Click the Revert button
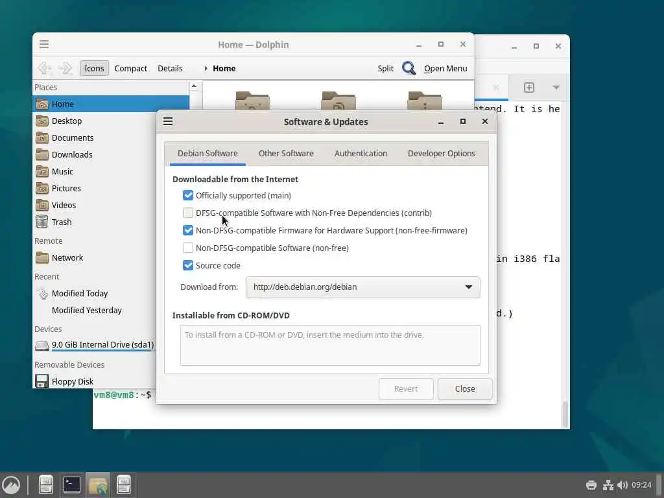This screenshot has height=498, width=664. point(406,389)
